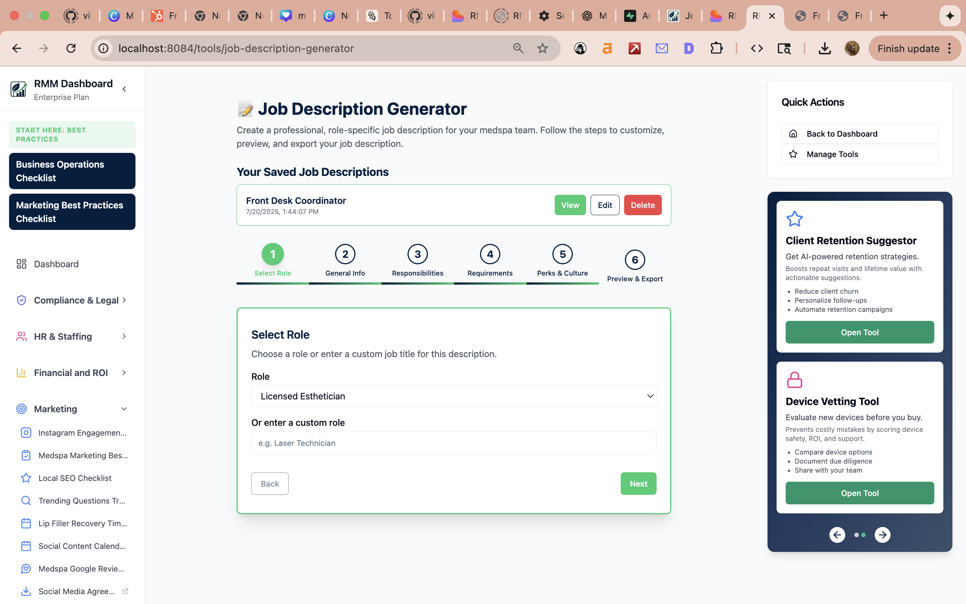Viewport: 966px width, 604px height.
Task: Click carousel right arrow in promo panel
Action: click(882, 535)
